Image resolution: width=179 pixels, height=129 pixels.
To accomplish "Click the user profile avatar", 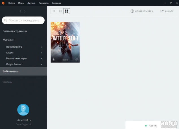I will 23,110.
